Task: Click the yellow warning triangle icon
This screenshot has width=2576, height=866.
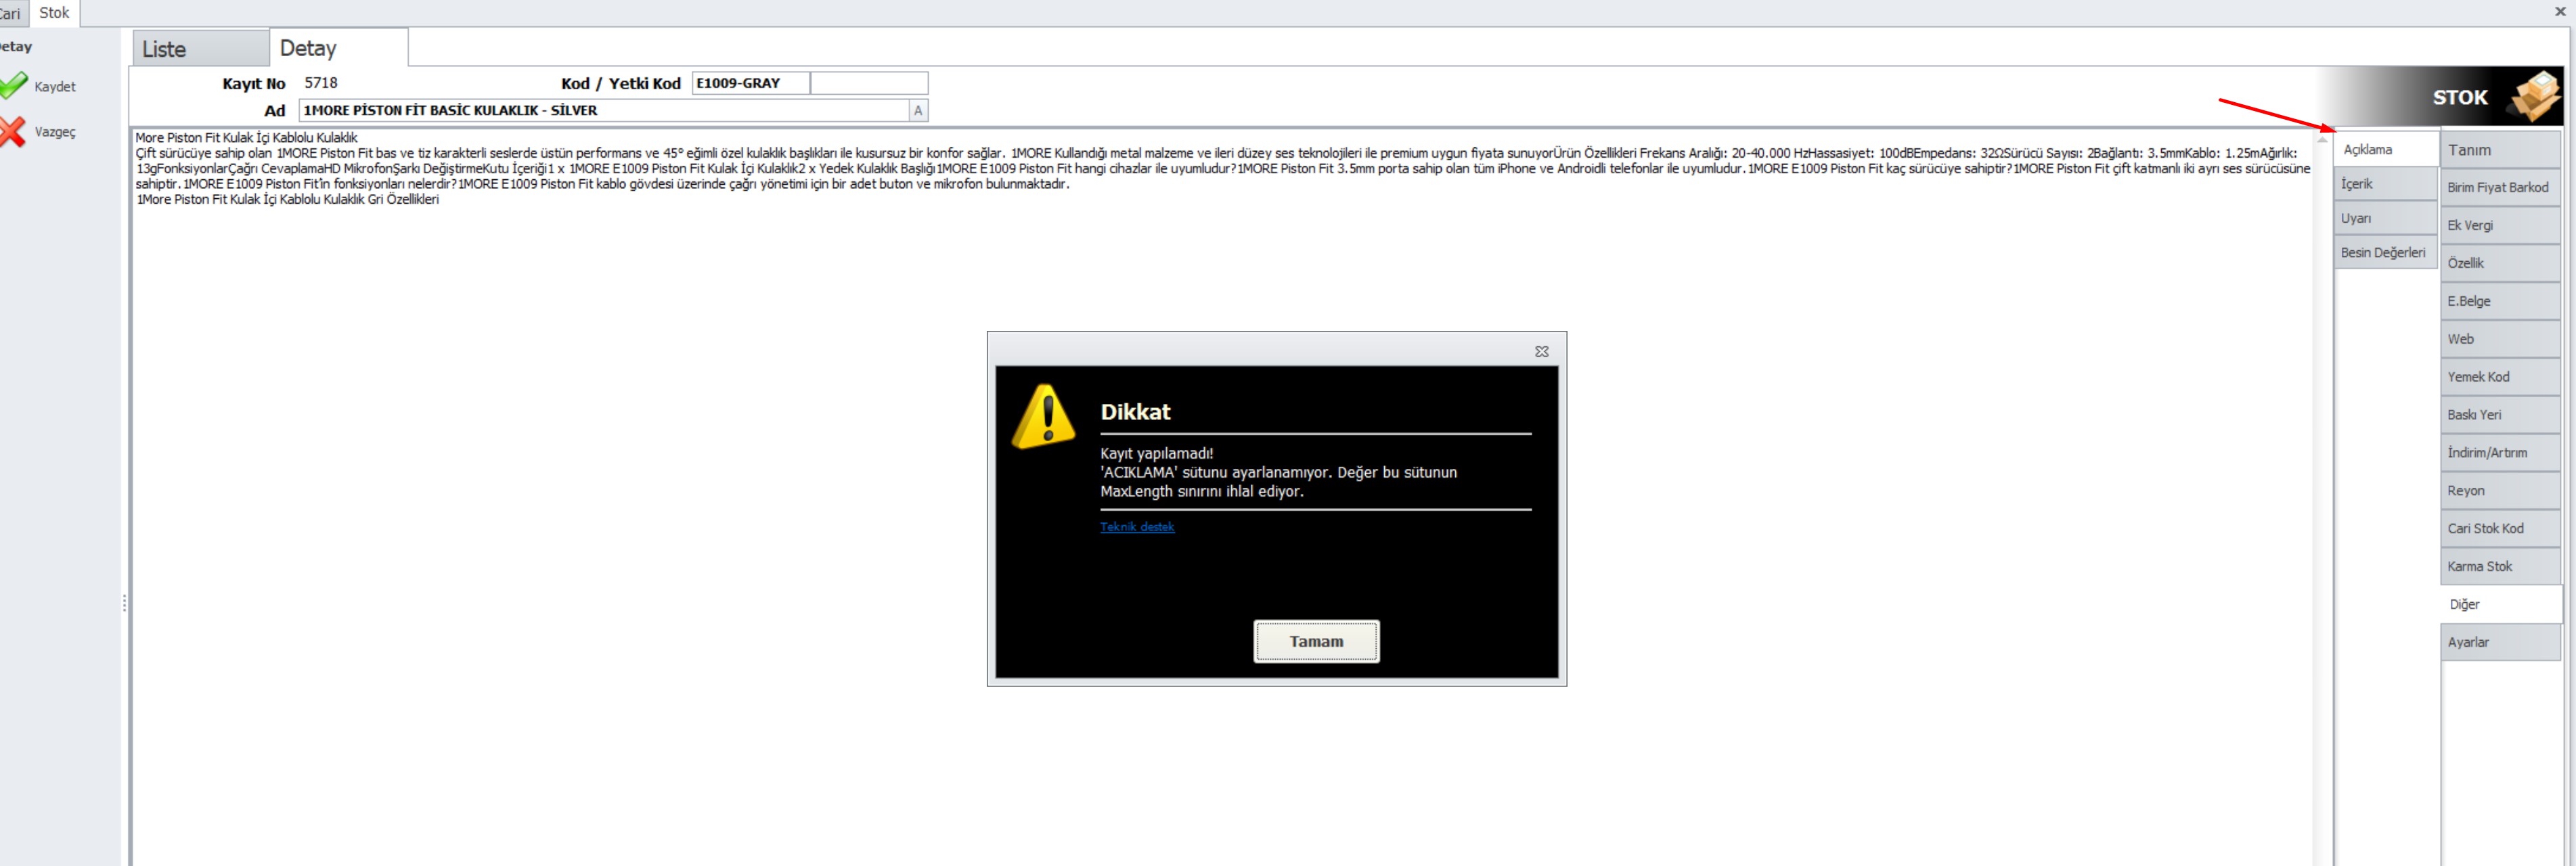Action: [x=1044, y=416]
